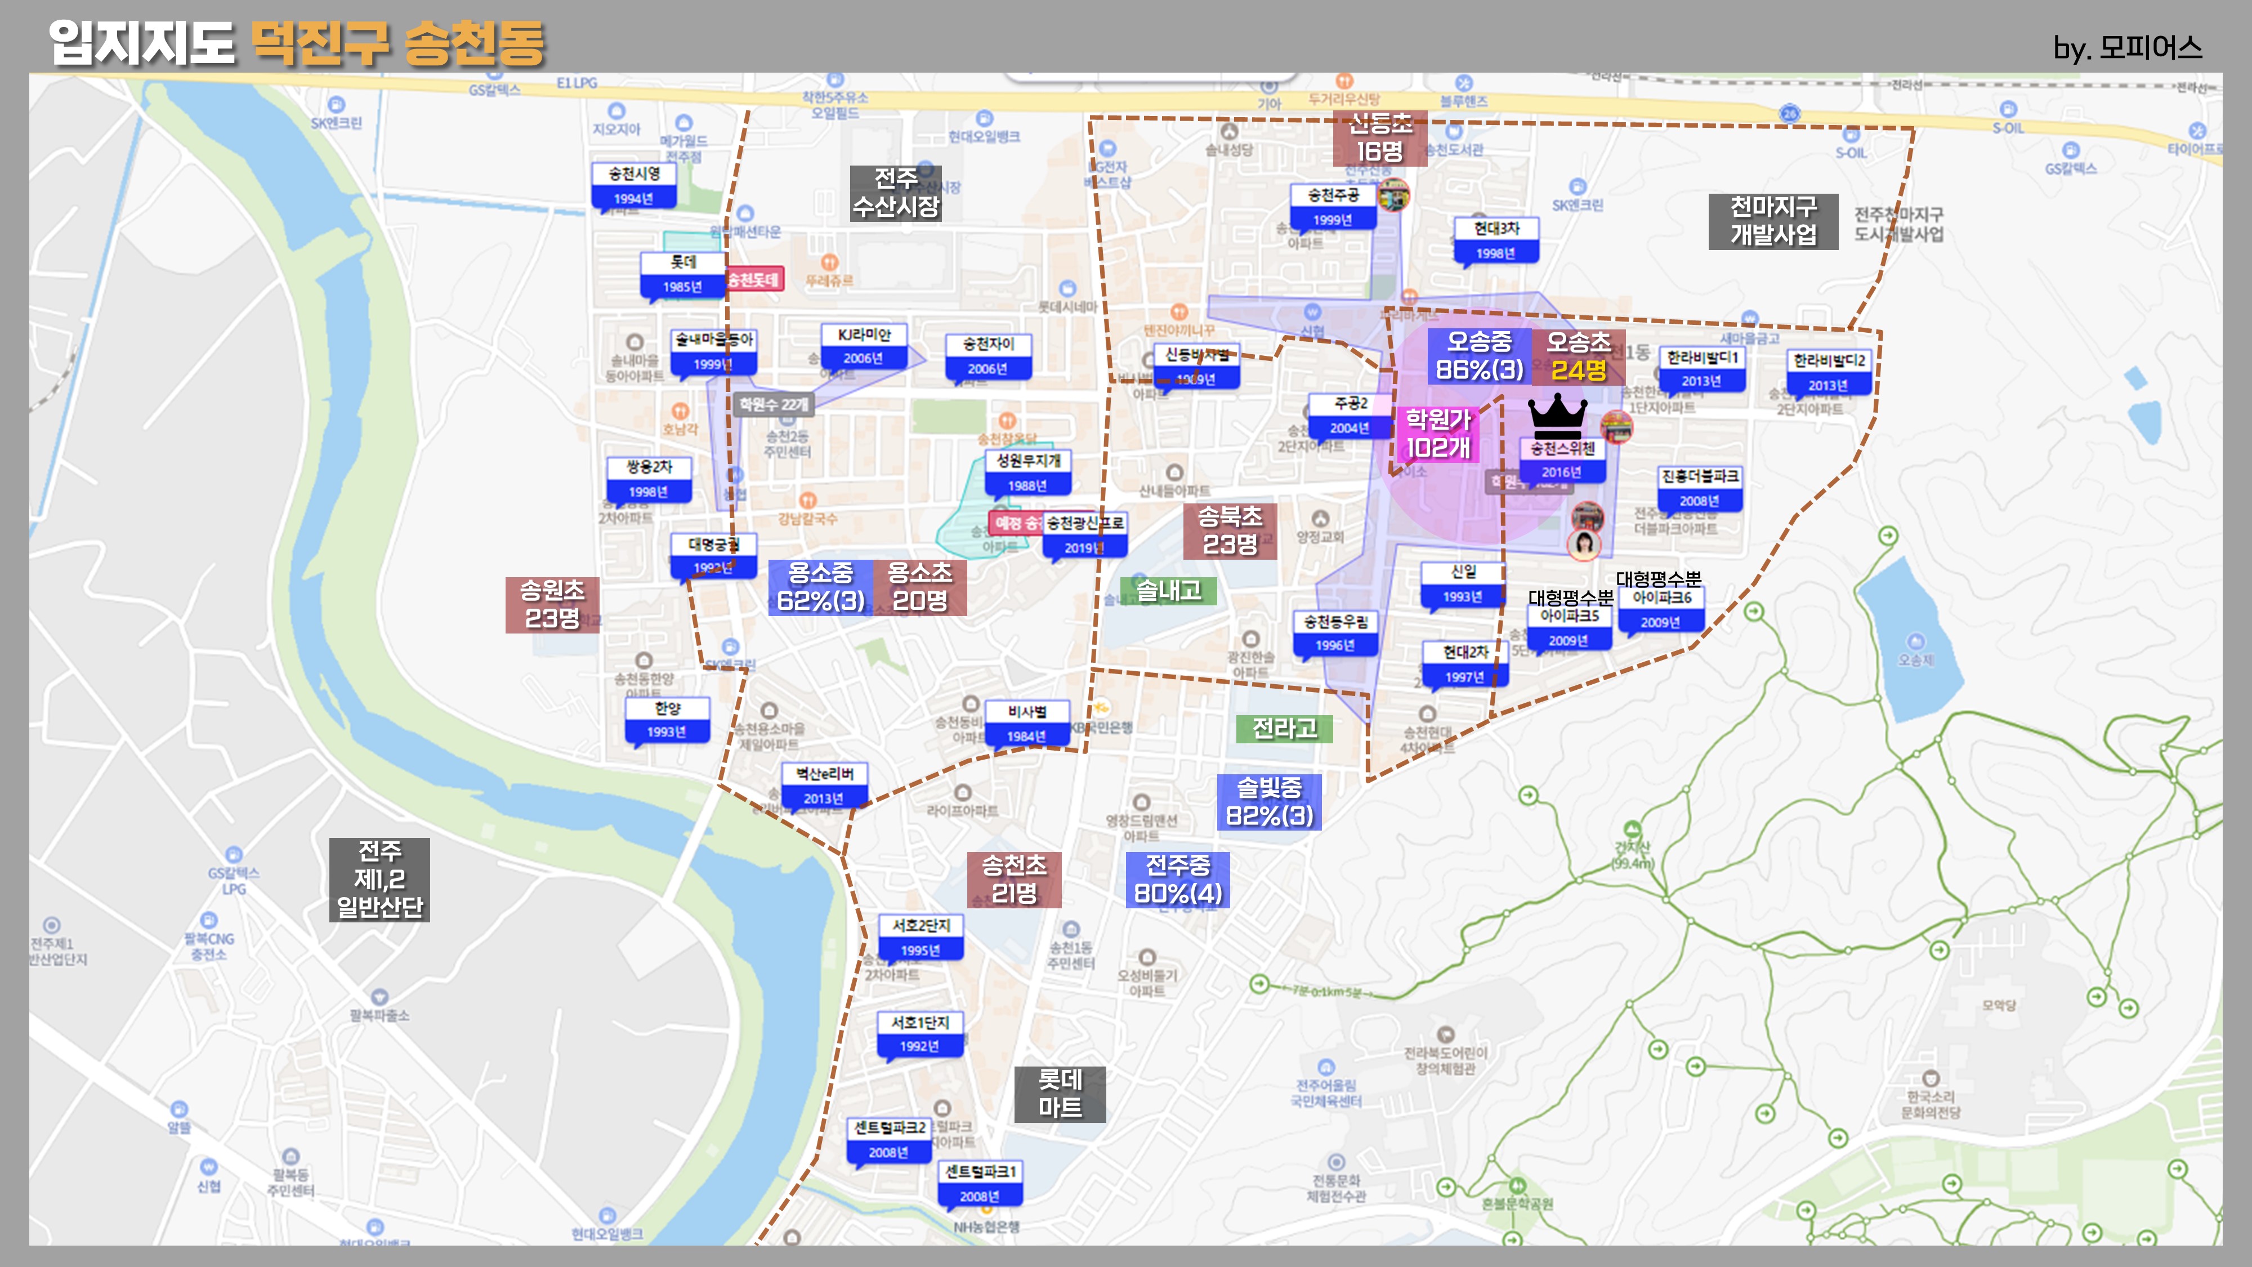Click the 전주 제1,2 일반산단 label
The image size is (2252, 1267).
(x=379, y=879)
